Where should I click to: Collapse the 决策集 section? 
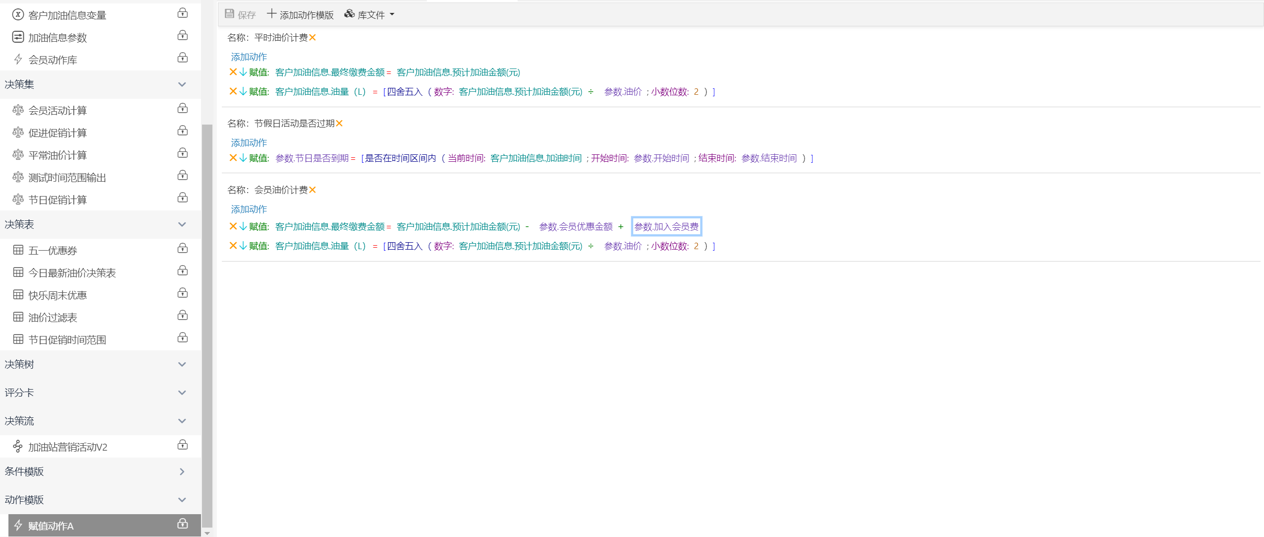click(x=182, y=84)
